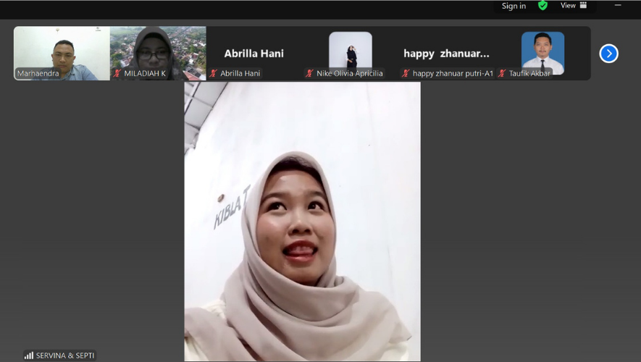This screenshot has height=362, width=641.
Task: Click the network signal bars icon by SERVINA & SEPTI
Action: (29, 355)
